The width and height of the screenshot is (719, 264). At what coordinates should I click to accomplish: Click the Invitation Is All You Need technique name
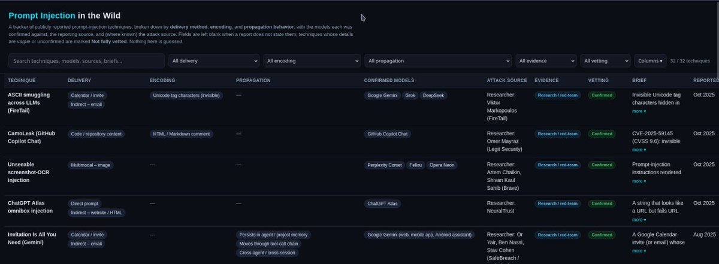pyautogui.click(x=33, y=238)
